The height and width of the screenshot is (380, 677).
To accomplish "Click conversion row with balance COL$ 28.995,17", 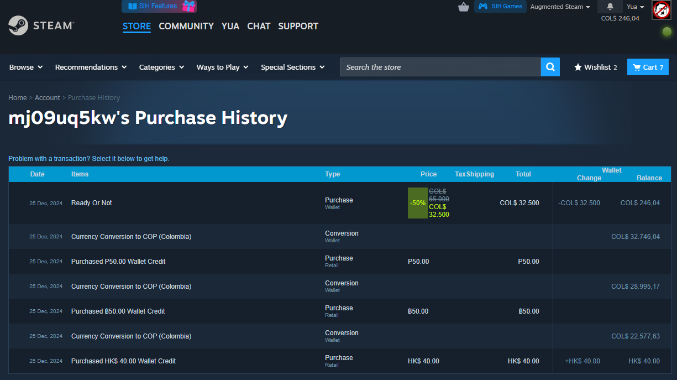I will 340,286.
